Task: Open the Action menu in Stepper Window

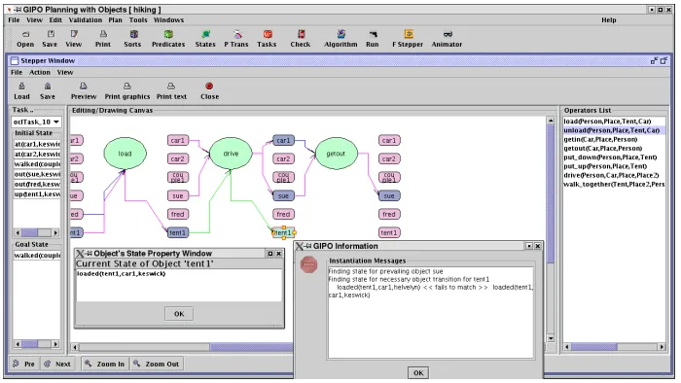Action: 40,73
